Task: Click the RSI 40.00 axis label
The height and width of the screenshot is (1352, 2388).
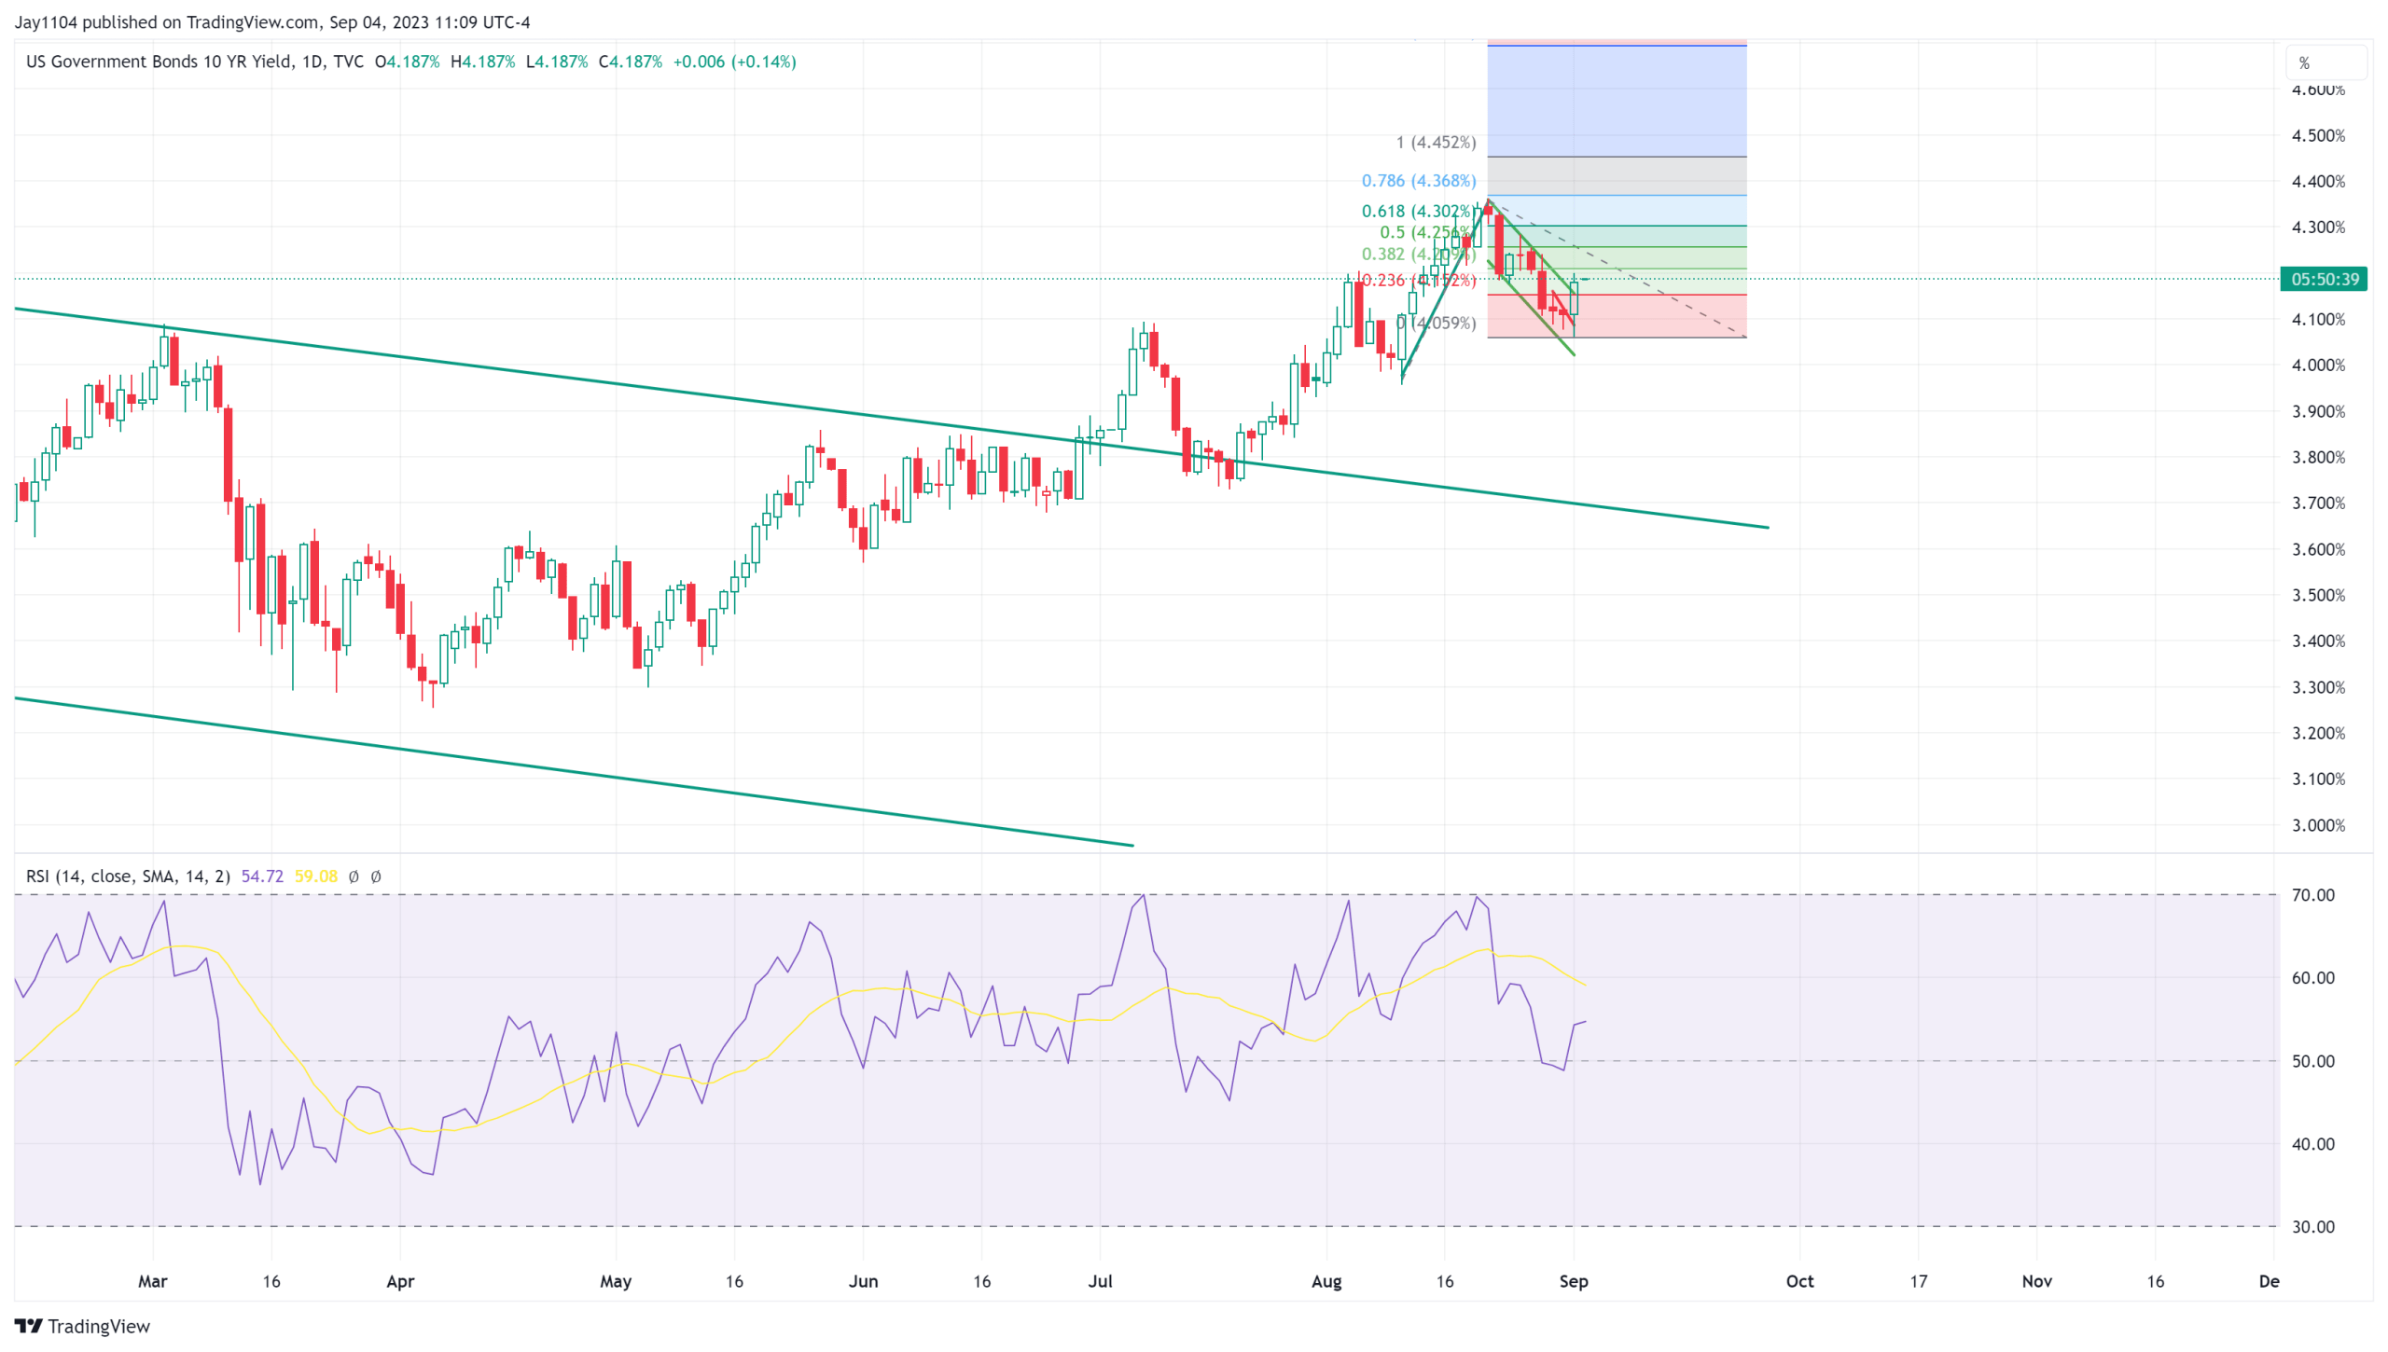Action: (2312, 1144)
